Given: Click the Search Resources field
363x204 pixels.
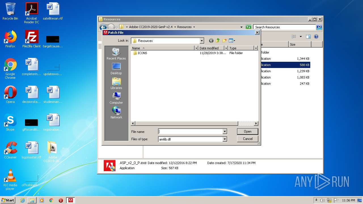Looking at the screenshot, I should point(284,27).
